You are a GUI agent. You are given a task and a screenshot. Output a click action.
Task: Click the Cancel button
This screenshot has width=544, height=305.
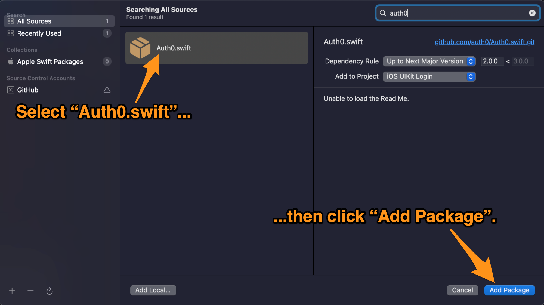[x=462, y=290]
